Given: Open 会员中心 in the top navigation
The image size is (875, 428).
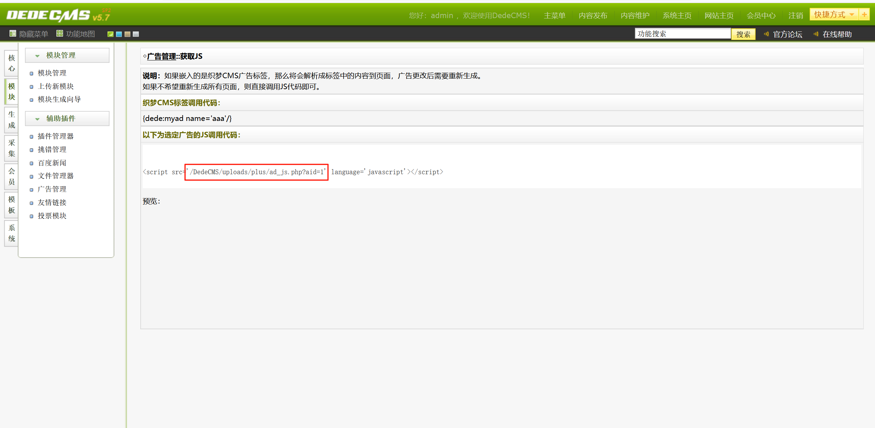Looking at the screenshot, I should [x=761, y=15].
